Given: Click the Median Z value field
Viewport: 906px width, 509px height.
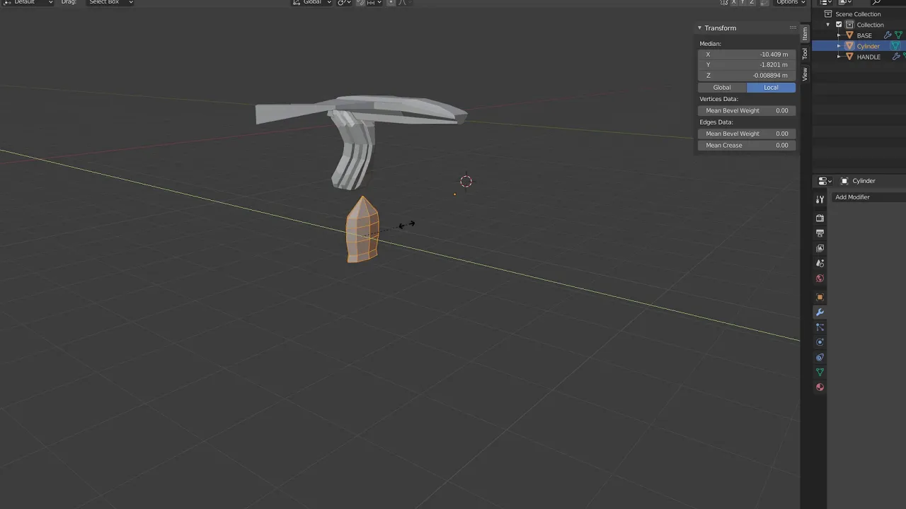Looking at the screenshot, I should 747,76.
